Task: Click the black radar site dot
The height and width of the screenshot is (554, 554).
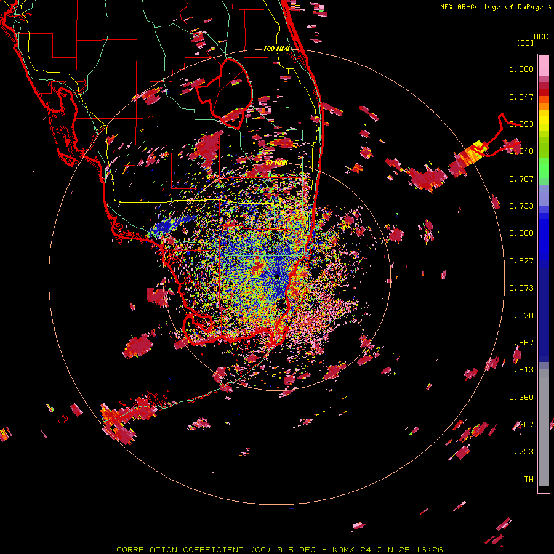Action: tap(276, 277)
